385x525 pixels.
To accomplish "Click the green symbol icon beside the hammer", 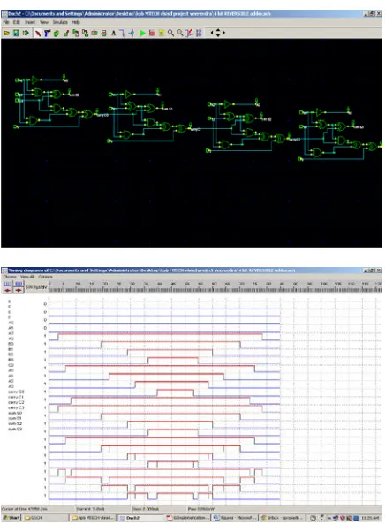I will click(57, 33).
